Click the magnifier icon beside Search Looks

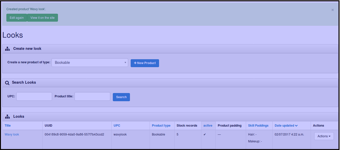coord(7,83)
